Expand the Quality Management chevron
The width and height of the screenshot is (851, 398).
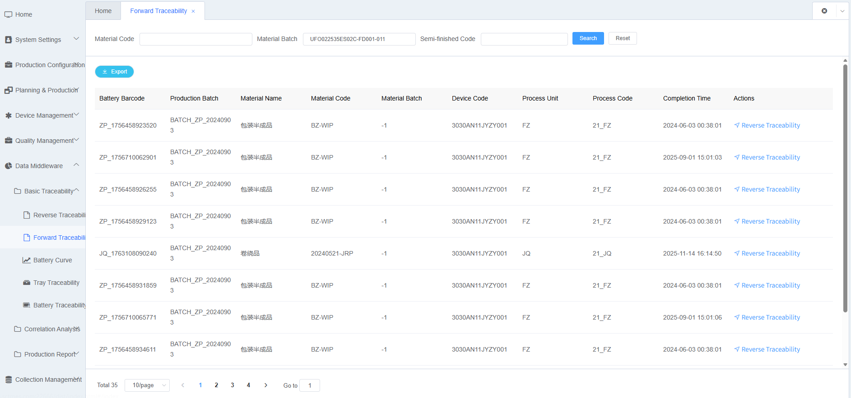click(x=76, y=140)
